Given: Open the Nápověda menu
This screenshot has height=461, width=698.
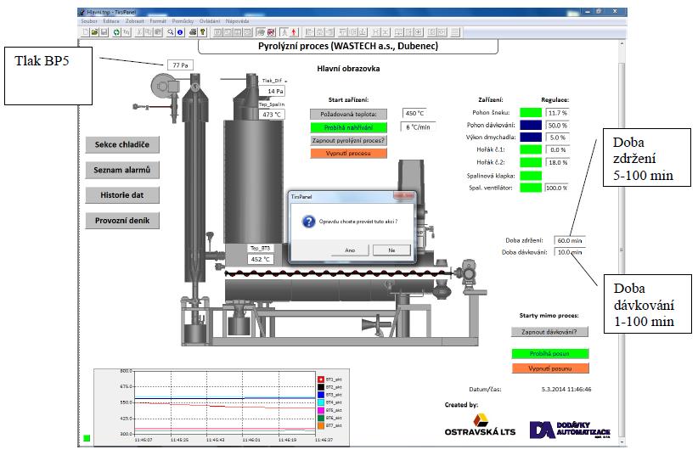Looking at the screenshot, I should (237, 21).
